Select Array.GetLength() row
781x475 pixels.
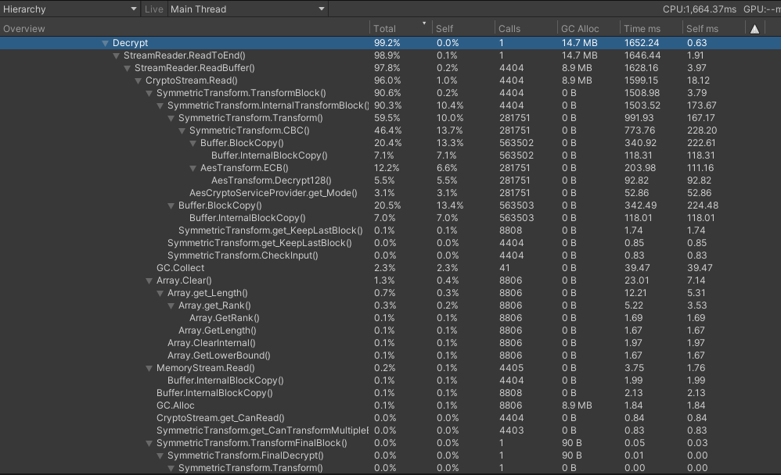[x=390, y=330]
